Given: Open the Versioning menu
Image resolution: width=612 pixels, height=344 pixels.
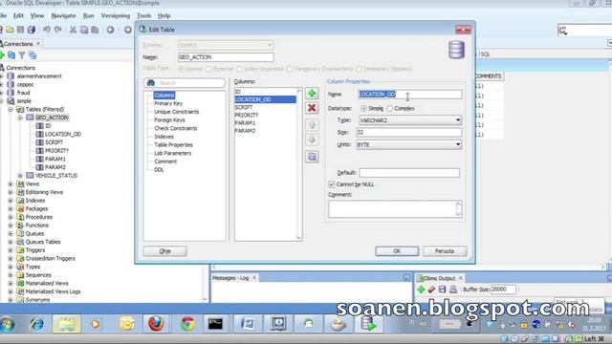Looking at the screenshot, I should (116, 15).
